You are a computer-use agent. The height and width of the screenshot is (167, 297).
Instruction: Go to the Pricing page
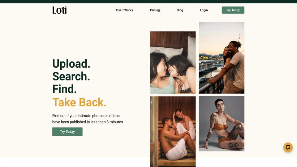[155, 10]
